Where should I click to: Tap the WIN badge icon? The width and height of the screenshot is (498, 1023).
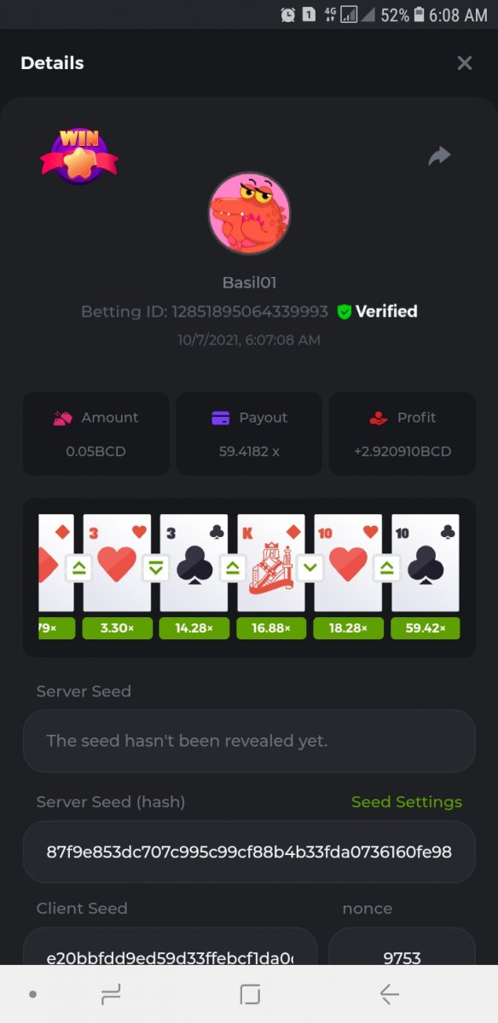point(78,153)
